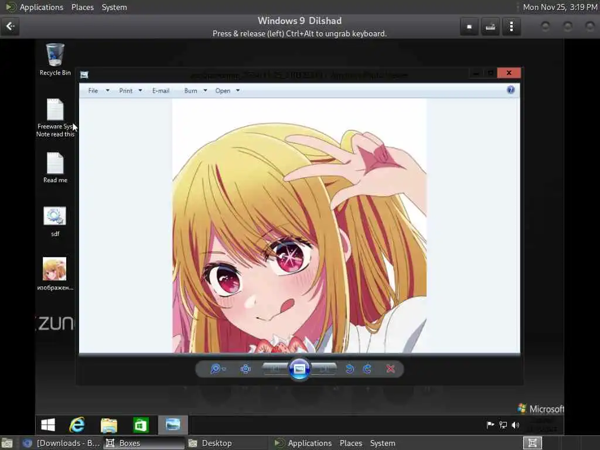Screen dimensions: 600x450
Task: Expand the Print dropdown arrow
Action: click(x=140, y=91)
